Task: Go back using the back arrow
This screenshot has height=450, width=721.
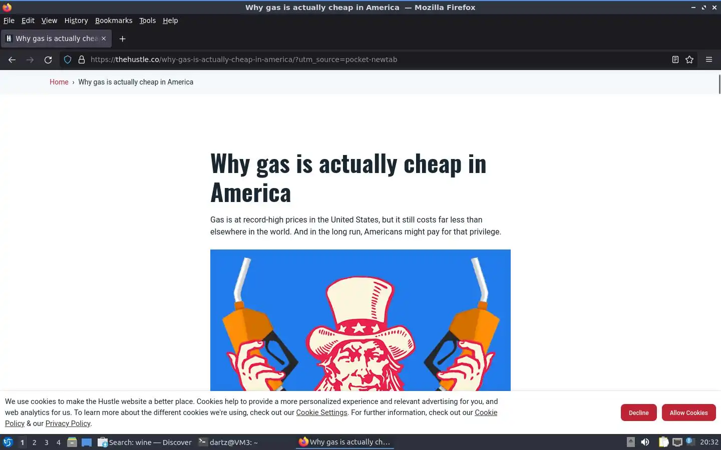Action: (12, 59)
